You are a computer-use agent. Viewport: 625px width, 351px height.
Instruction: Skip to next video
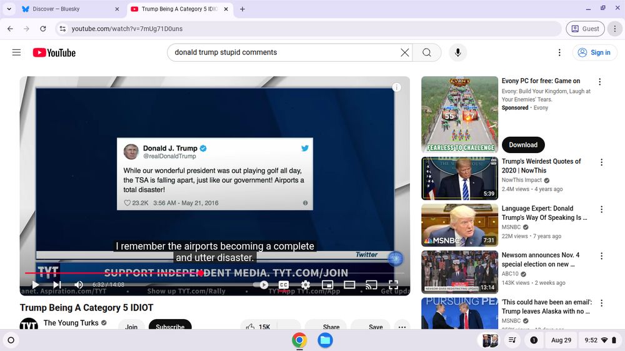click(57, 284)
